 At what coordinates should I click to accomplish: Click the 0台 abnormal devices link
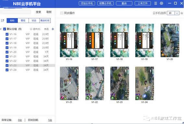[x=20, y=120]
